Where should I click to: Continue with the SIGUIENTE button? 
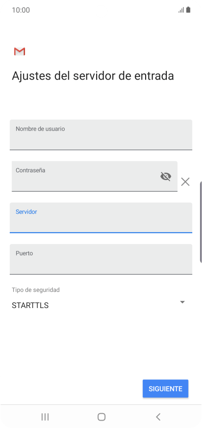[x=165, y=389]
